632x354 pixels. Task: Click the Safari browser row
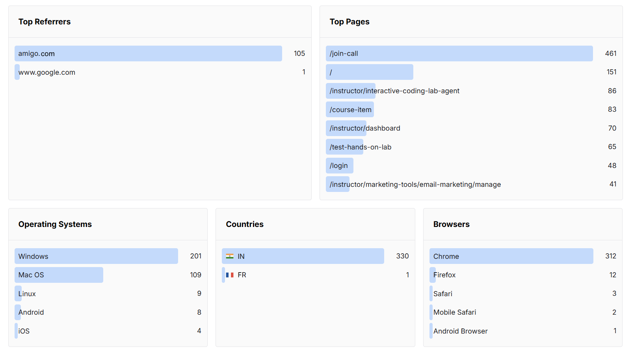tap(442, 293)
